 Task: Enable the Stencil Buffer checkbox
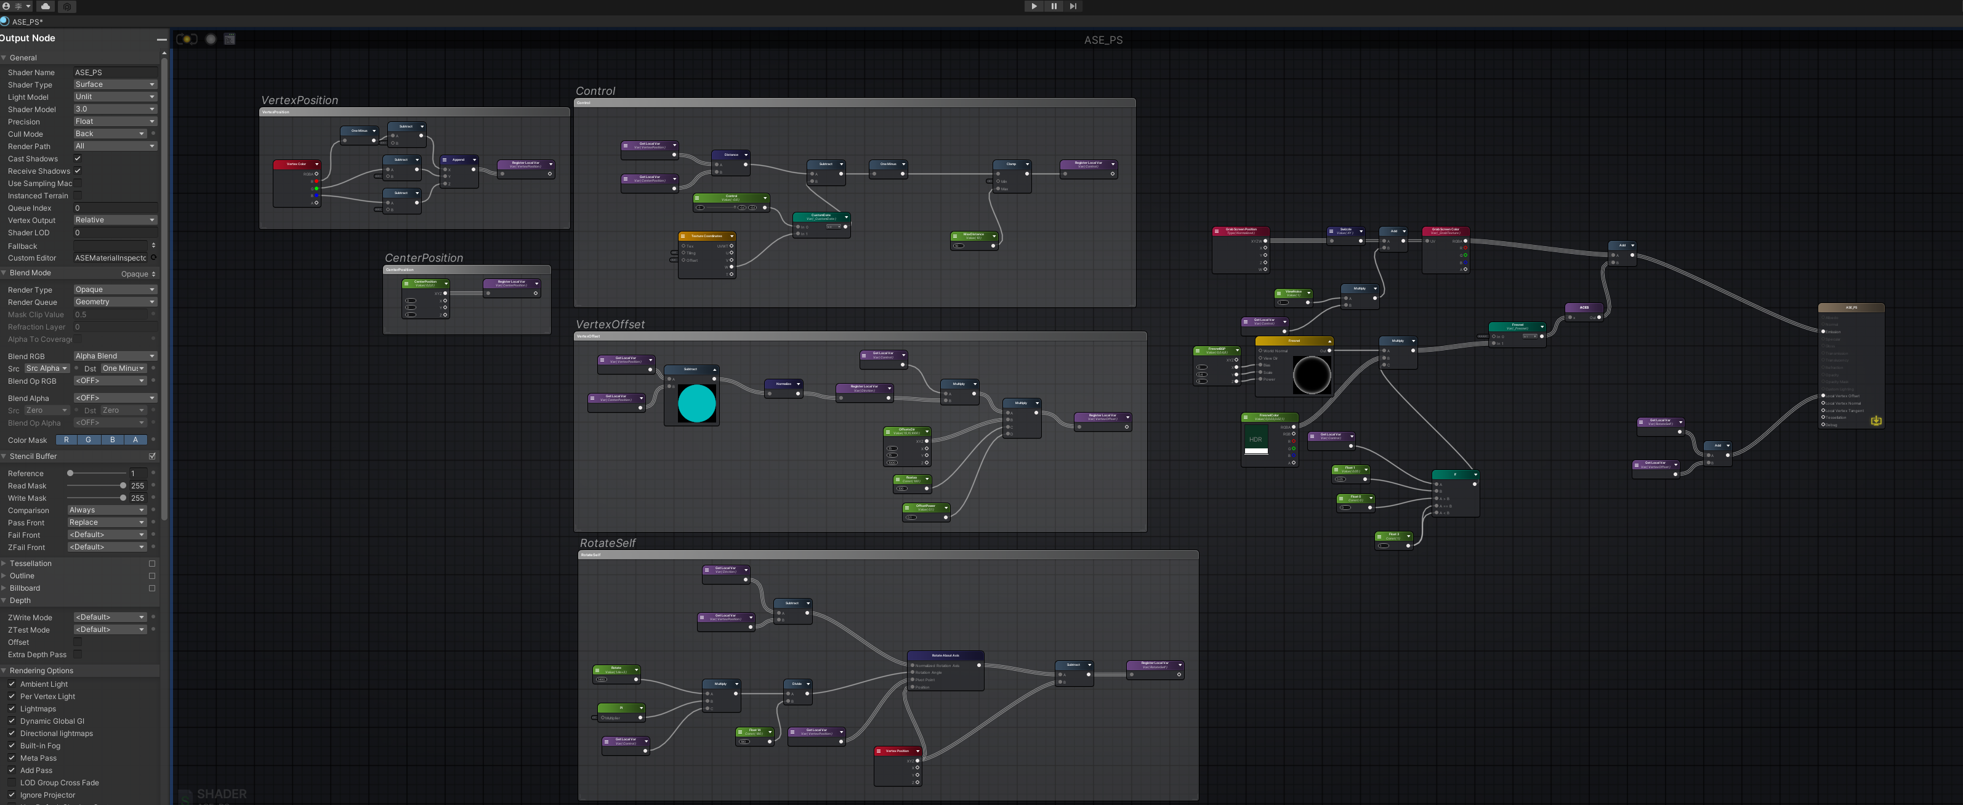(x=153, y=456)
